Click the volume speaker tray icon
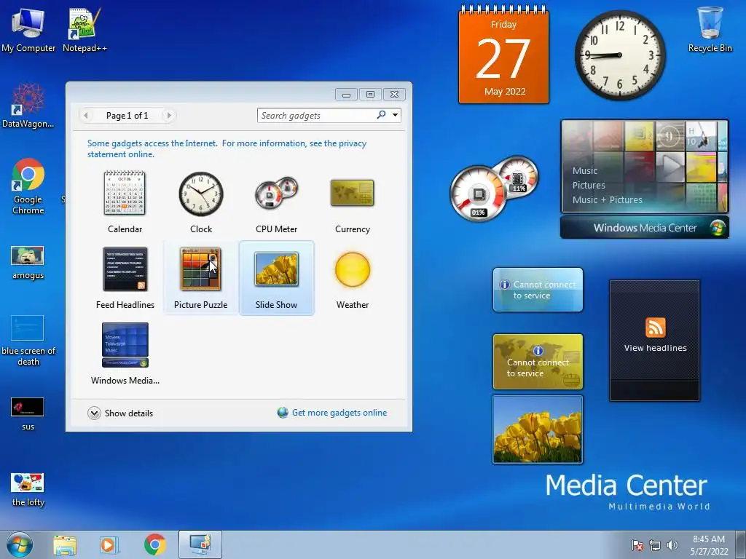 pos(672,545)
